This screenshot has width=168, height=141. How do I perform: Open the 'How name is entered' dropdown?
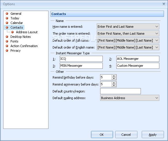(128, 27)
